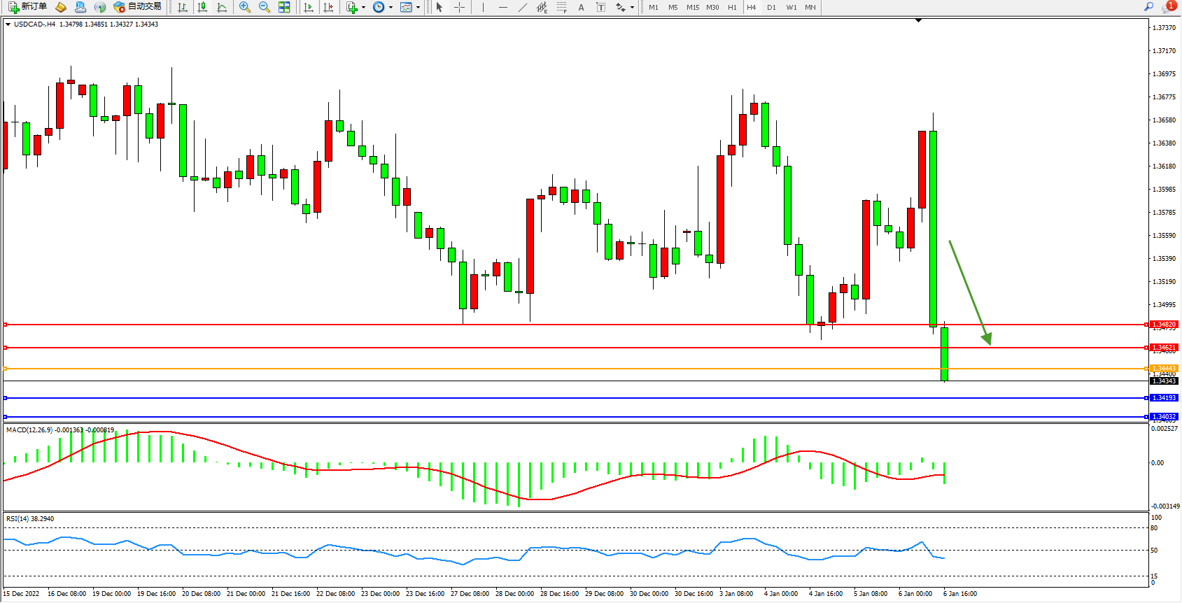Toggle chart auto scroll to latest bar
The height and width of the screenshot is (603, 1182).
pyautogui.click(x=309, y=7)
